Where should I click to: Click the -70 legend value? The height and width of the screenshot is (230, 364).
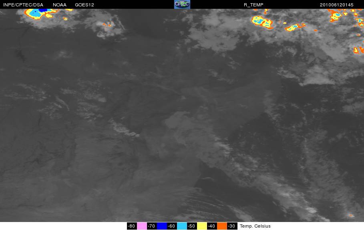coord(152,226)
